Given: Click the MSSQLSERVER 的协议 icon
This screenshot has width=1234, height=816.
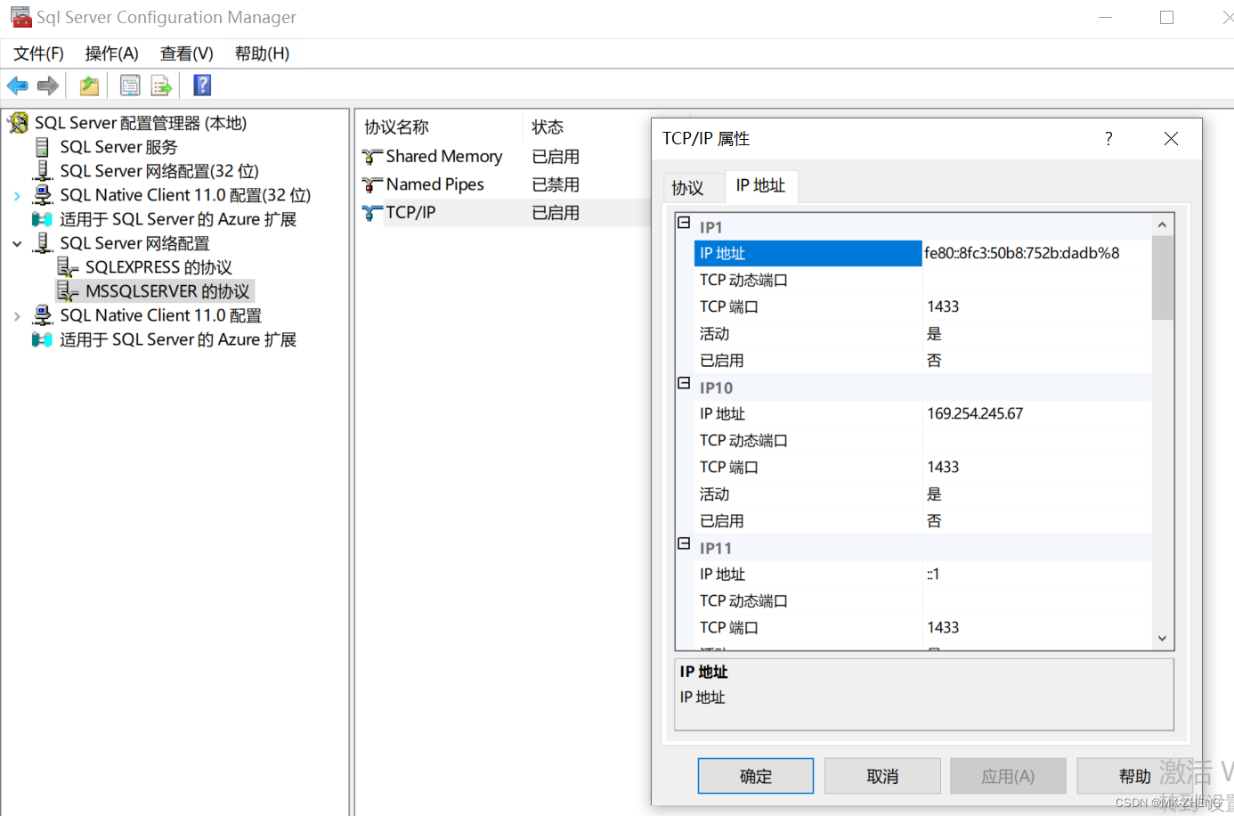Looking at the screenshot, I should pyautogui.click(x=68, y=290).
